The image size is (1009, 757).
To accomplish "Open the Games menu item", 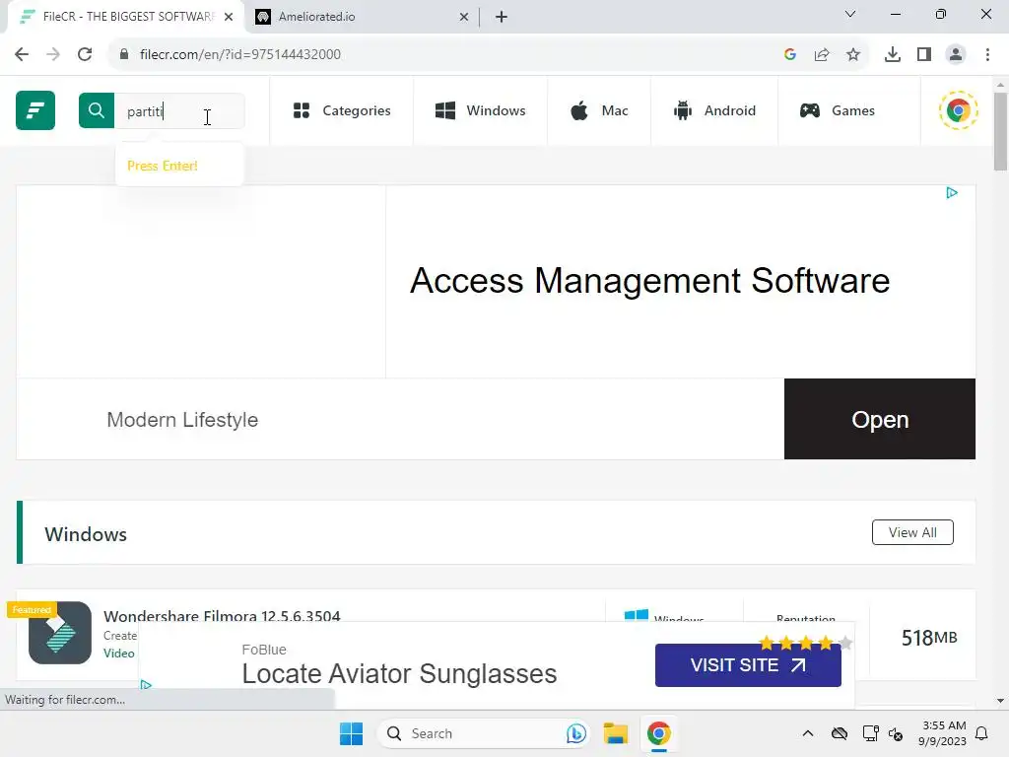I will tap(837, 110).
